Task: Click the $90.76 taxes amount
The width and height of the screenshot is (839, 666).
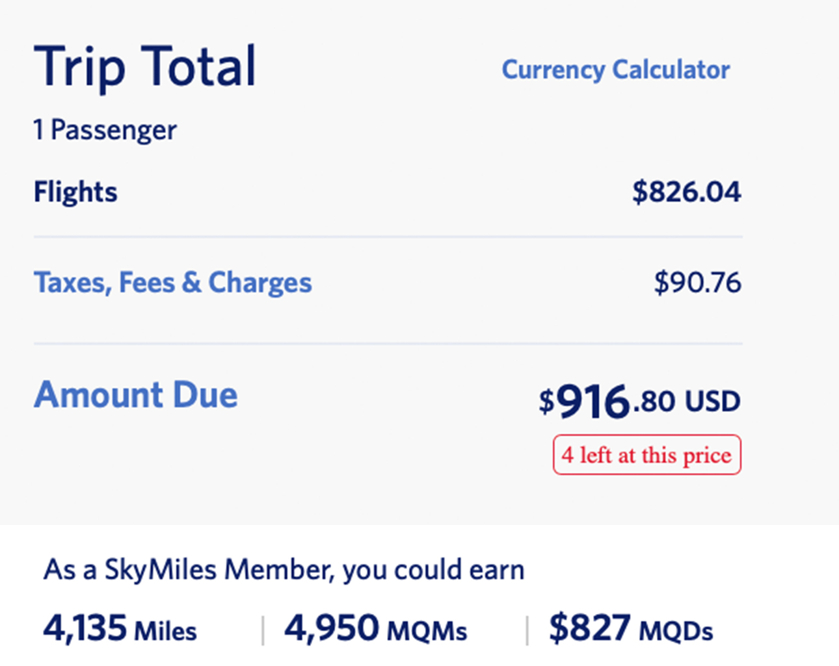Action: 697,283
